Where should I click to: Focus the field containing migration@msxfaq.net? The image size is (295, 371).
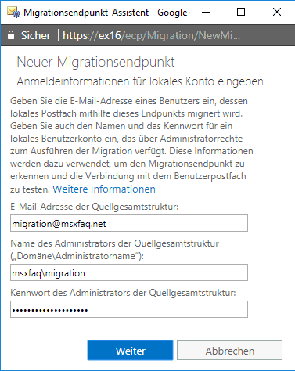[129, 223]
